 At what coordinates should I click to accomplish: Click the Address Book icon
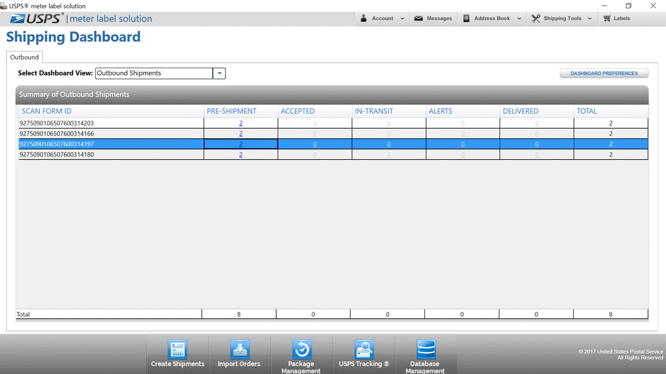466,18
